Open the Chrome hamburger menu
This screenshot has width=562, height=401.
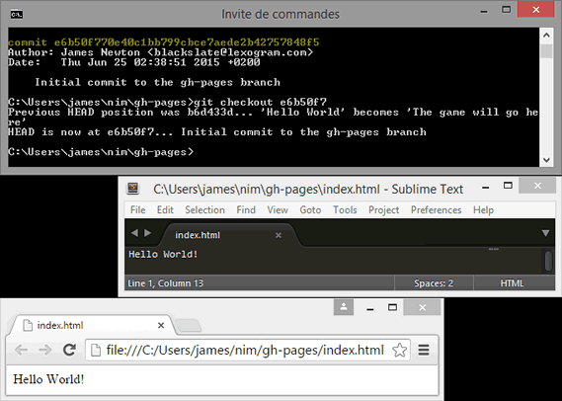click(x=424, y=350)
